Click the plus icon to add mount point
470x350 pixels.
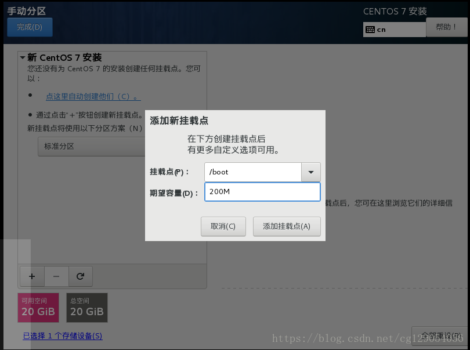[32, 276]
